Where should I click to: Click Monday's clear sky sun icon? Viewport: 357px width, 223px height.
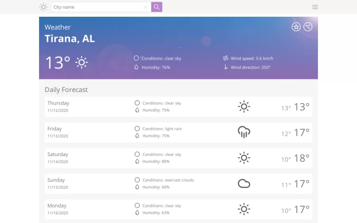click(244, 209)
